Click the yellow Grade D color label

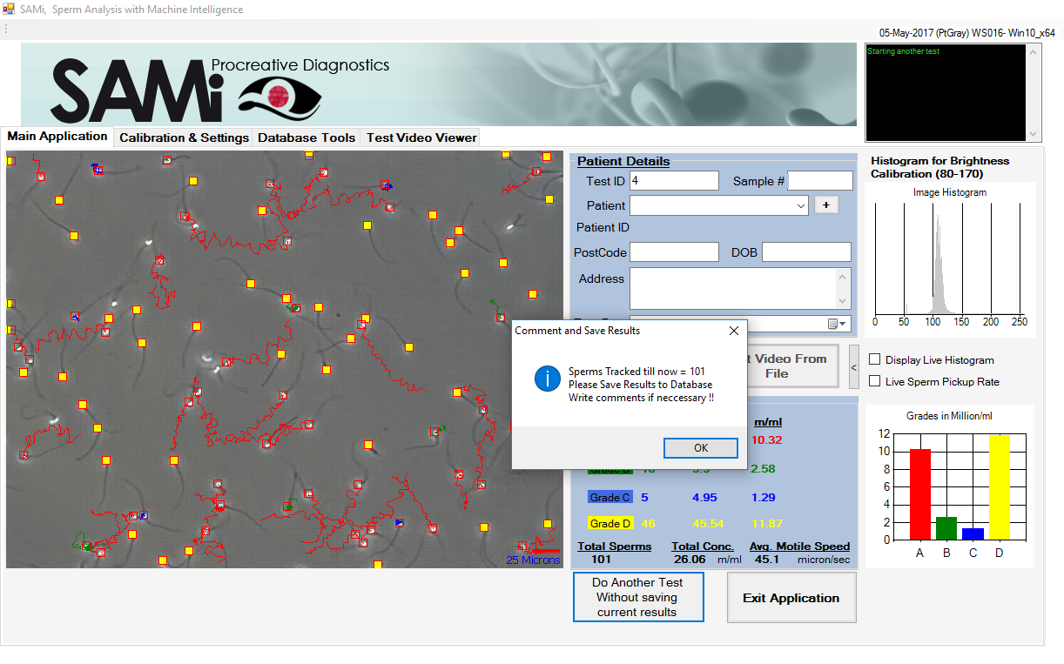click(609, 524)
